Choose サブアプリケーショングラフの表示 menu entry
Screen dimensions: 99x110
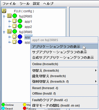coord(64,52)
